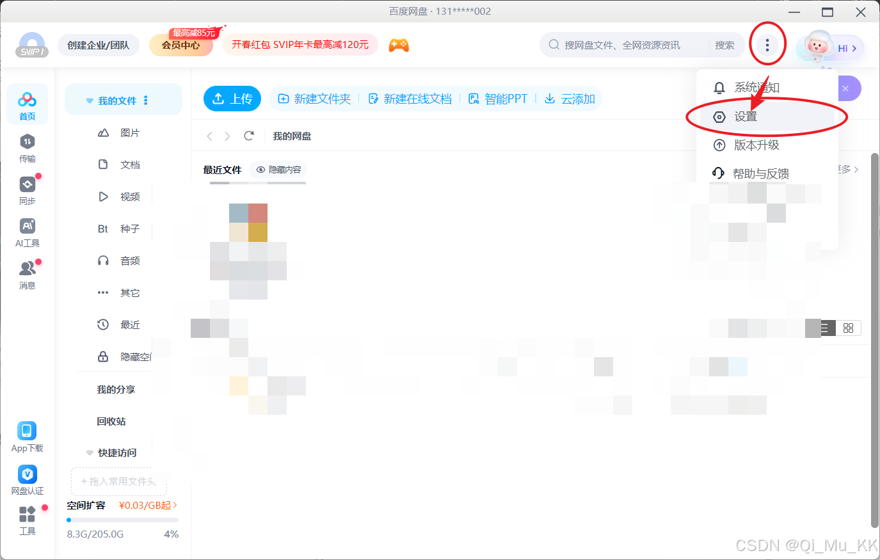Select 帮助与反馈 menu entry
The width and height of the screenshot is (880, 560).
[x=767, y=173]
